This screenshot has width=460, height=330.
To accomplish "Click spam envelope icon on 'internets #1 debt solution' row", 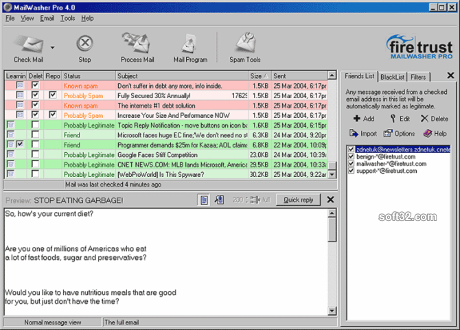I will pyautogui.click(x=20, y=105).
